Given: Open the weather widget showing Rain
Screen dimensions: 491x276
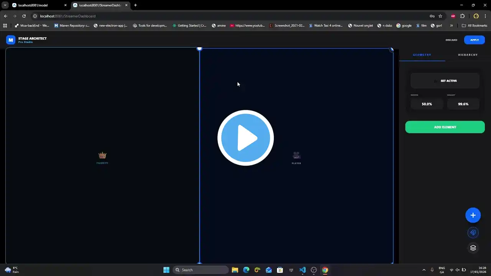Looking at the screenshot, I should (x=12, y=270).
